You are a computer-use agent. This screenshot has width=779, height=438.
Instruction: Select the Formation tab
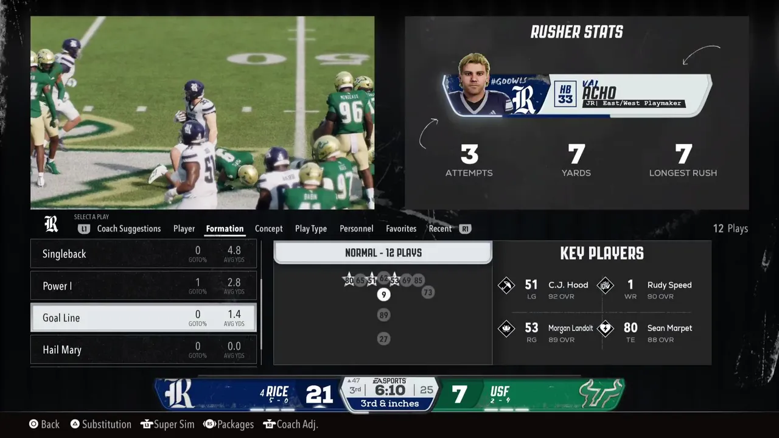(x=225, y=229)
